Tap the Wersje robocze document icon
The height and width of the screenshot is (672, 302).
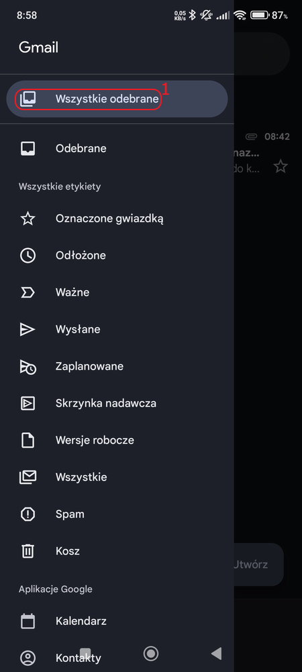28,440
